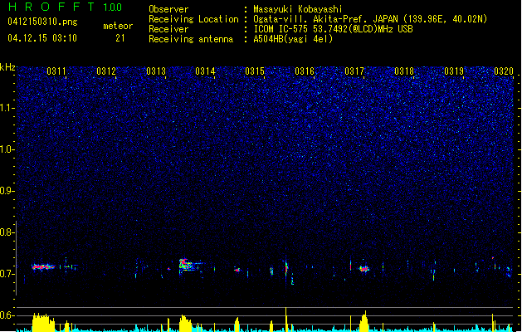Image resolution: width=522 pixels, height=332 pixels.
Task: Click the HROFFT 1.0.0 title text
Action: [66, 7]
